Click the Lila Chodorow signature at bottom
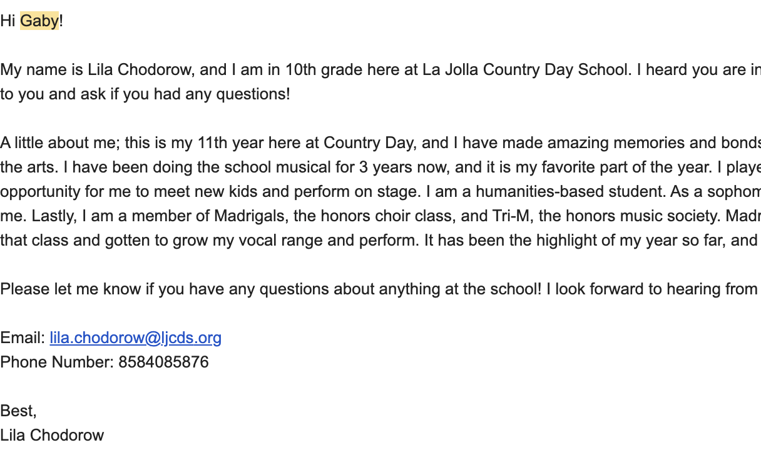Viewport: 761px width, 470px height. pos(52,436)
